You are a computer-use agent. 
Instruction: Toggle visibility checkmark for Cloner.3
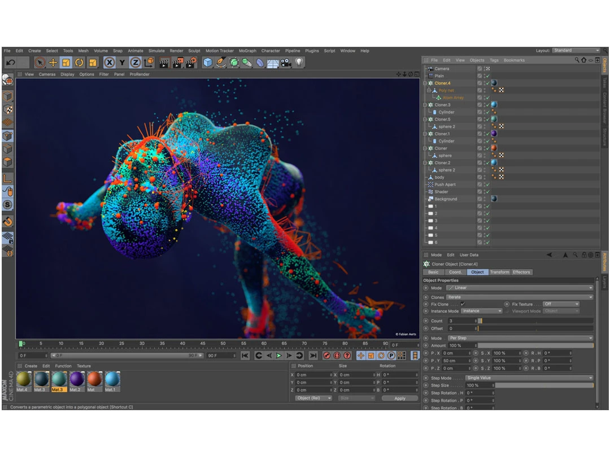tap(487, 105)
